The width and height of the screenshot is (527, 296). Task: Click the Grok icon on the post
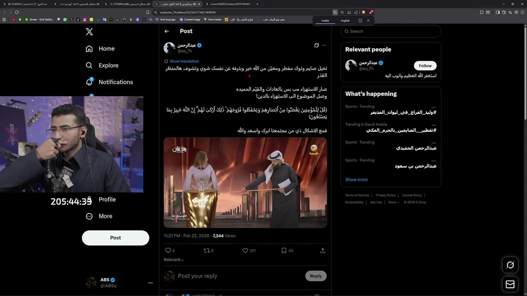click(316, 45)
